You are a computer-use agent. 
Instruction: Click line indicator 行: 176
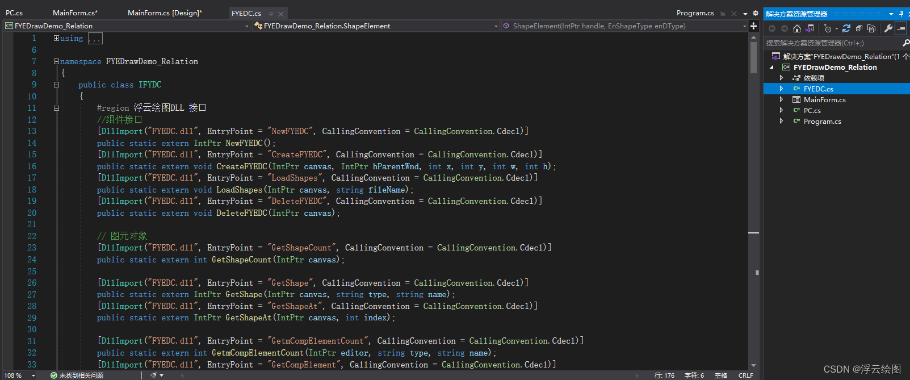tap(664, 375)
